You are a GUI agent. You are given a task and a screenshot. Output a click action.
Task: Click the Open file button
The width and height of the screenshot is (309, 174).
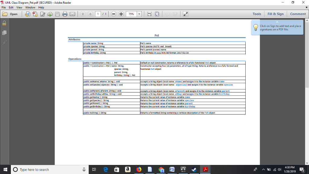tap(10, 14)
